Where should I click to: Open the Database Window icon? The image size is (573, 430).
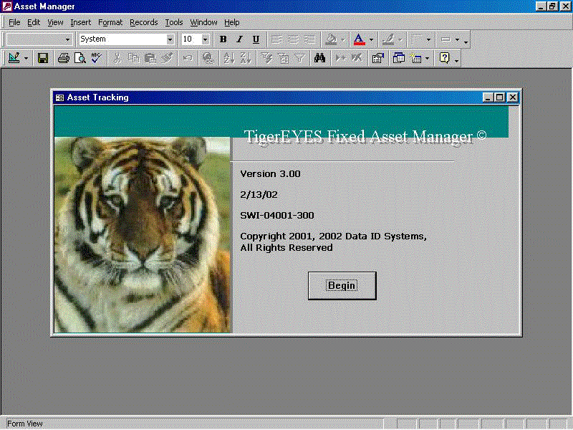(399, 58)
